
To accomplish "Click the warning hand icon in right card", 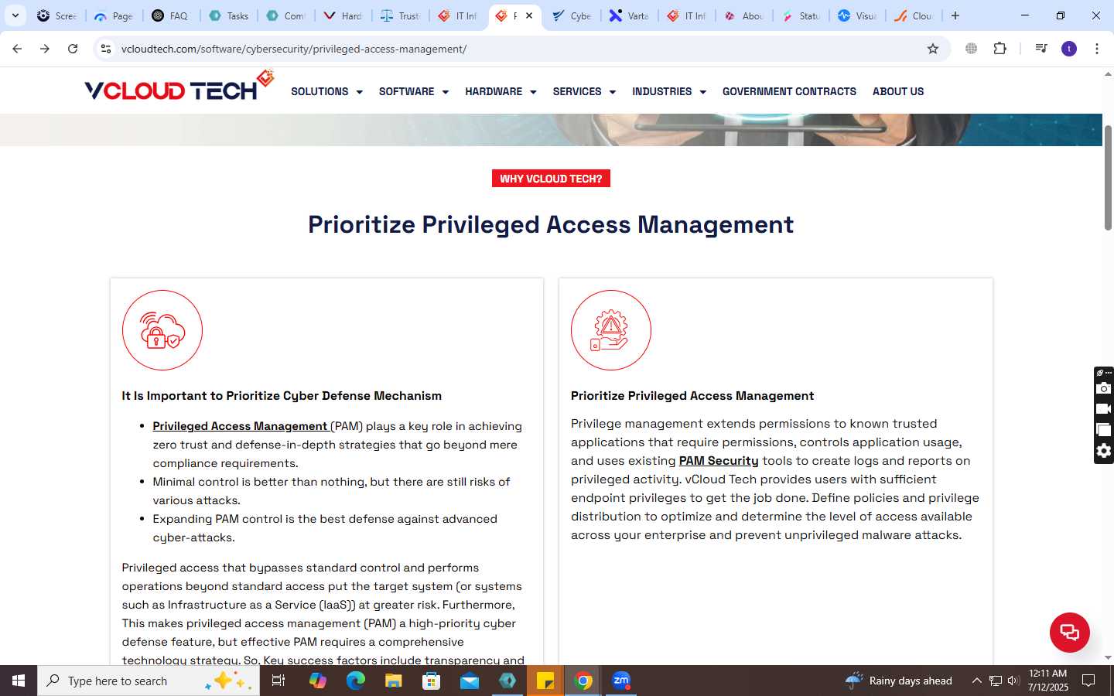I will point(611,330).
